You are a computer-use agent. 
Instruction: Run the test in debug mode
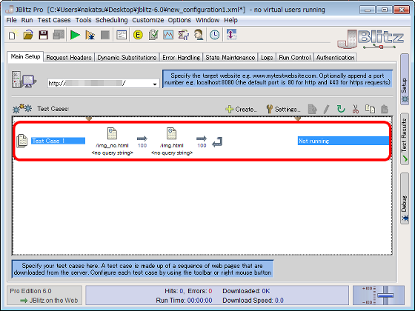pos(90,35)
